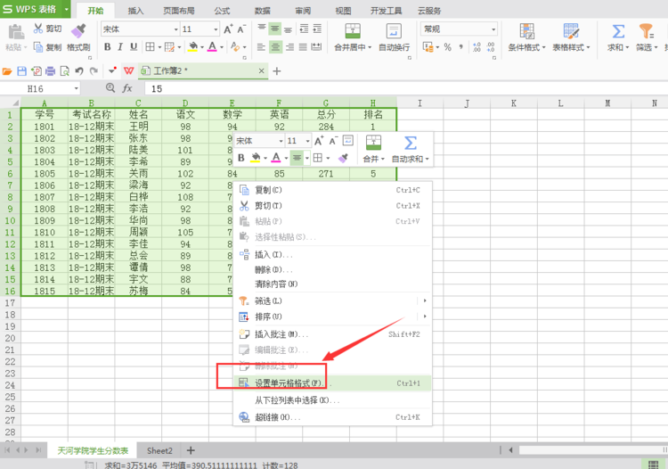This screenshot has height=469, width=668.
Task: Click the Wrap Text (自动换行) icon
Action: coord(394,31)
